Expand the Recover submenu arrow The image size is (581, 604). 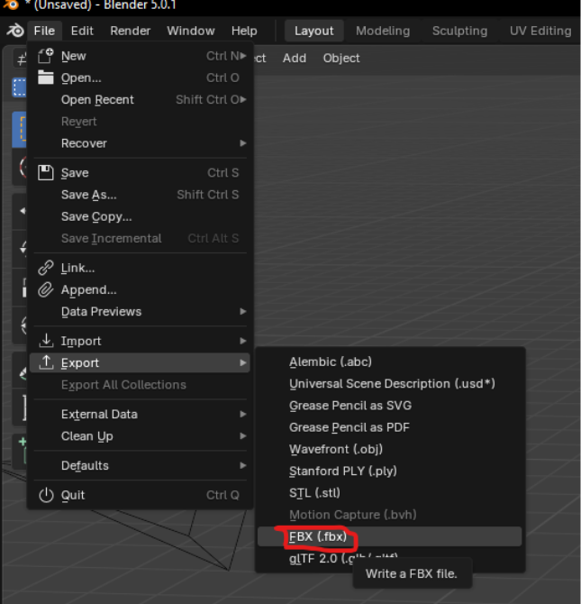[243, 143]
